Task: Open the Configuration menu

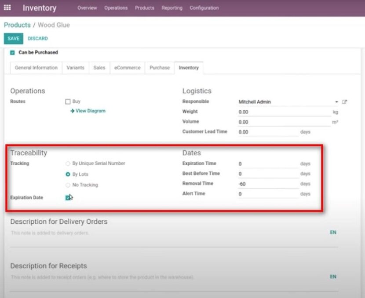Action: [204, 7]
